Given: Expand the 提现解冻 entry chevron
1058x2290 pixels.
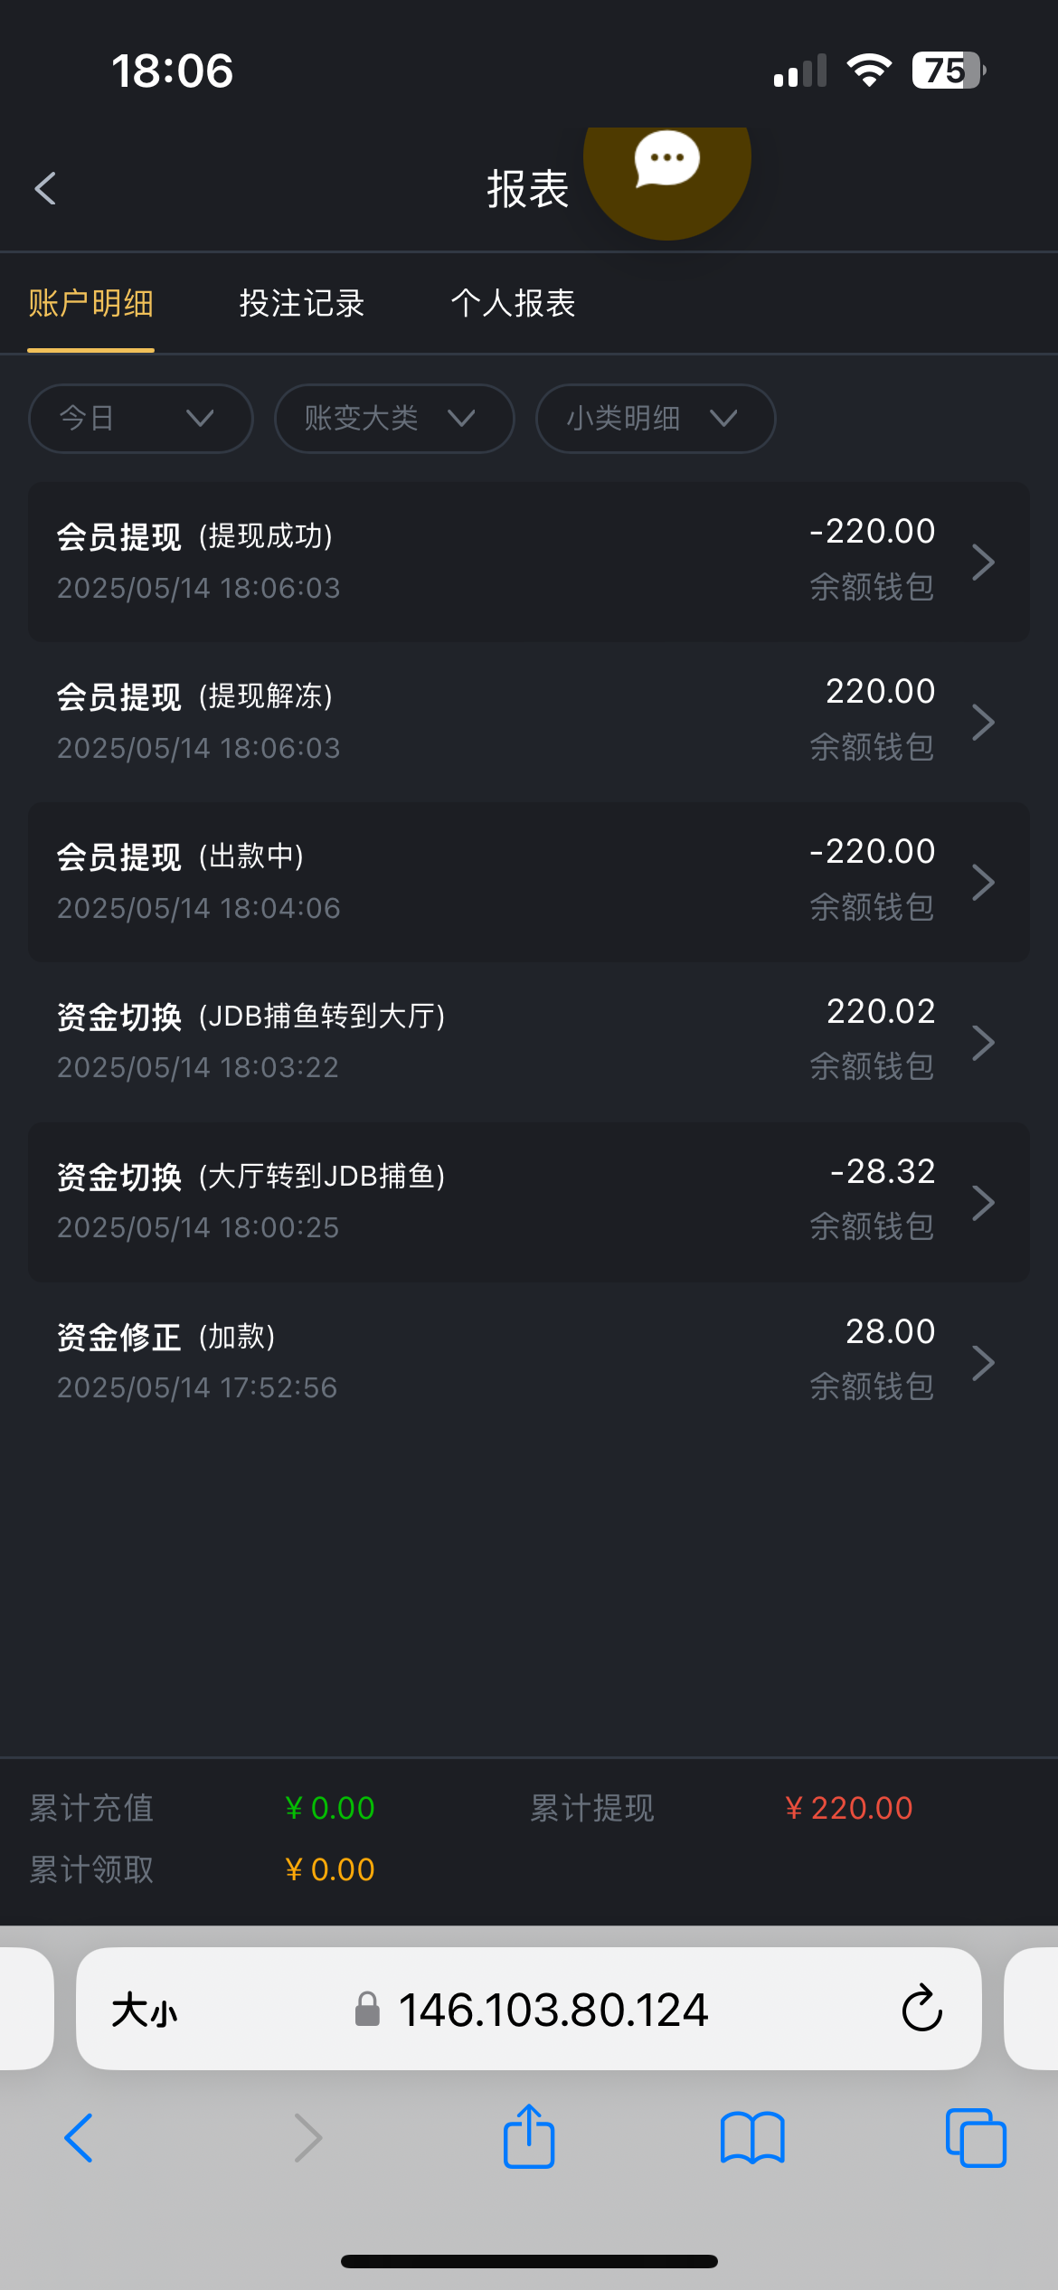Looking at the screenshot, I should click(983, 722).
